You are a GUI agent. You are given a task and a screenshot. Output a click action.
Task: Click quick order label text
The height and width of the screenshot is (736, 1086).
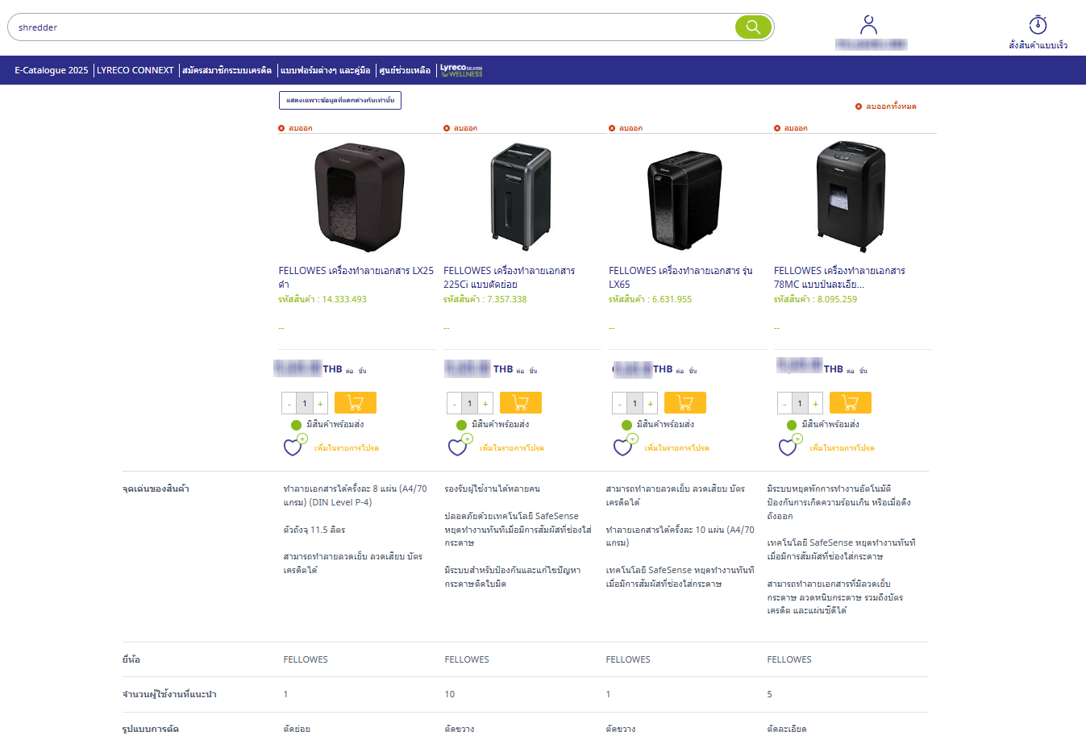click(x=1038, y=45)
